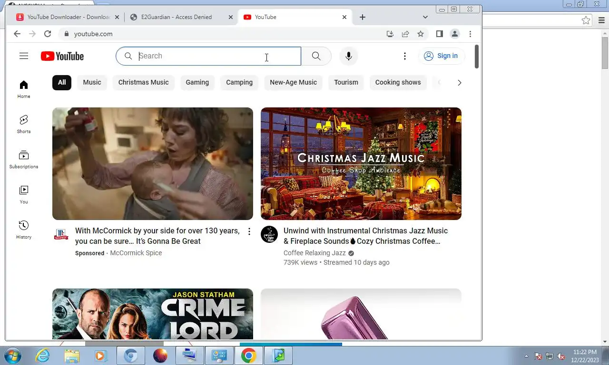Select the All filter chip
The height and width of the screenshot is (365, 609).
click(62, 82)
